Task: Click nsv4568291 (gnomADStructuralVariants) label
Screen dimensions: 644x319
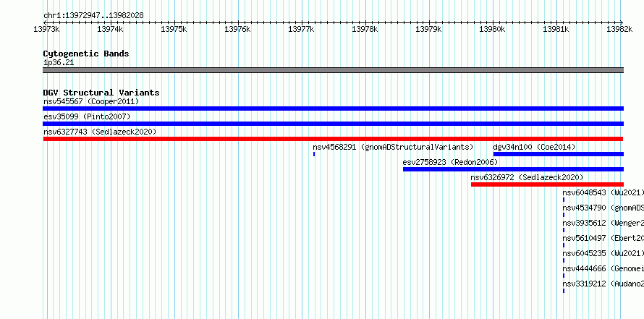Action: point(393,147)
